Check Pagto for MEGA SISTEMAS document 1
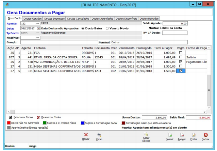The image size is (217, 151). [181, 66]
